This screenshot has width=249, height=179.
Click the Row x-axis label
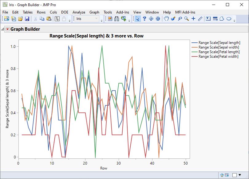point(104,168)
